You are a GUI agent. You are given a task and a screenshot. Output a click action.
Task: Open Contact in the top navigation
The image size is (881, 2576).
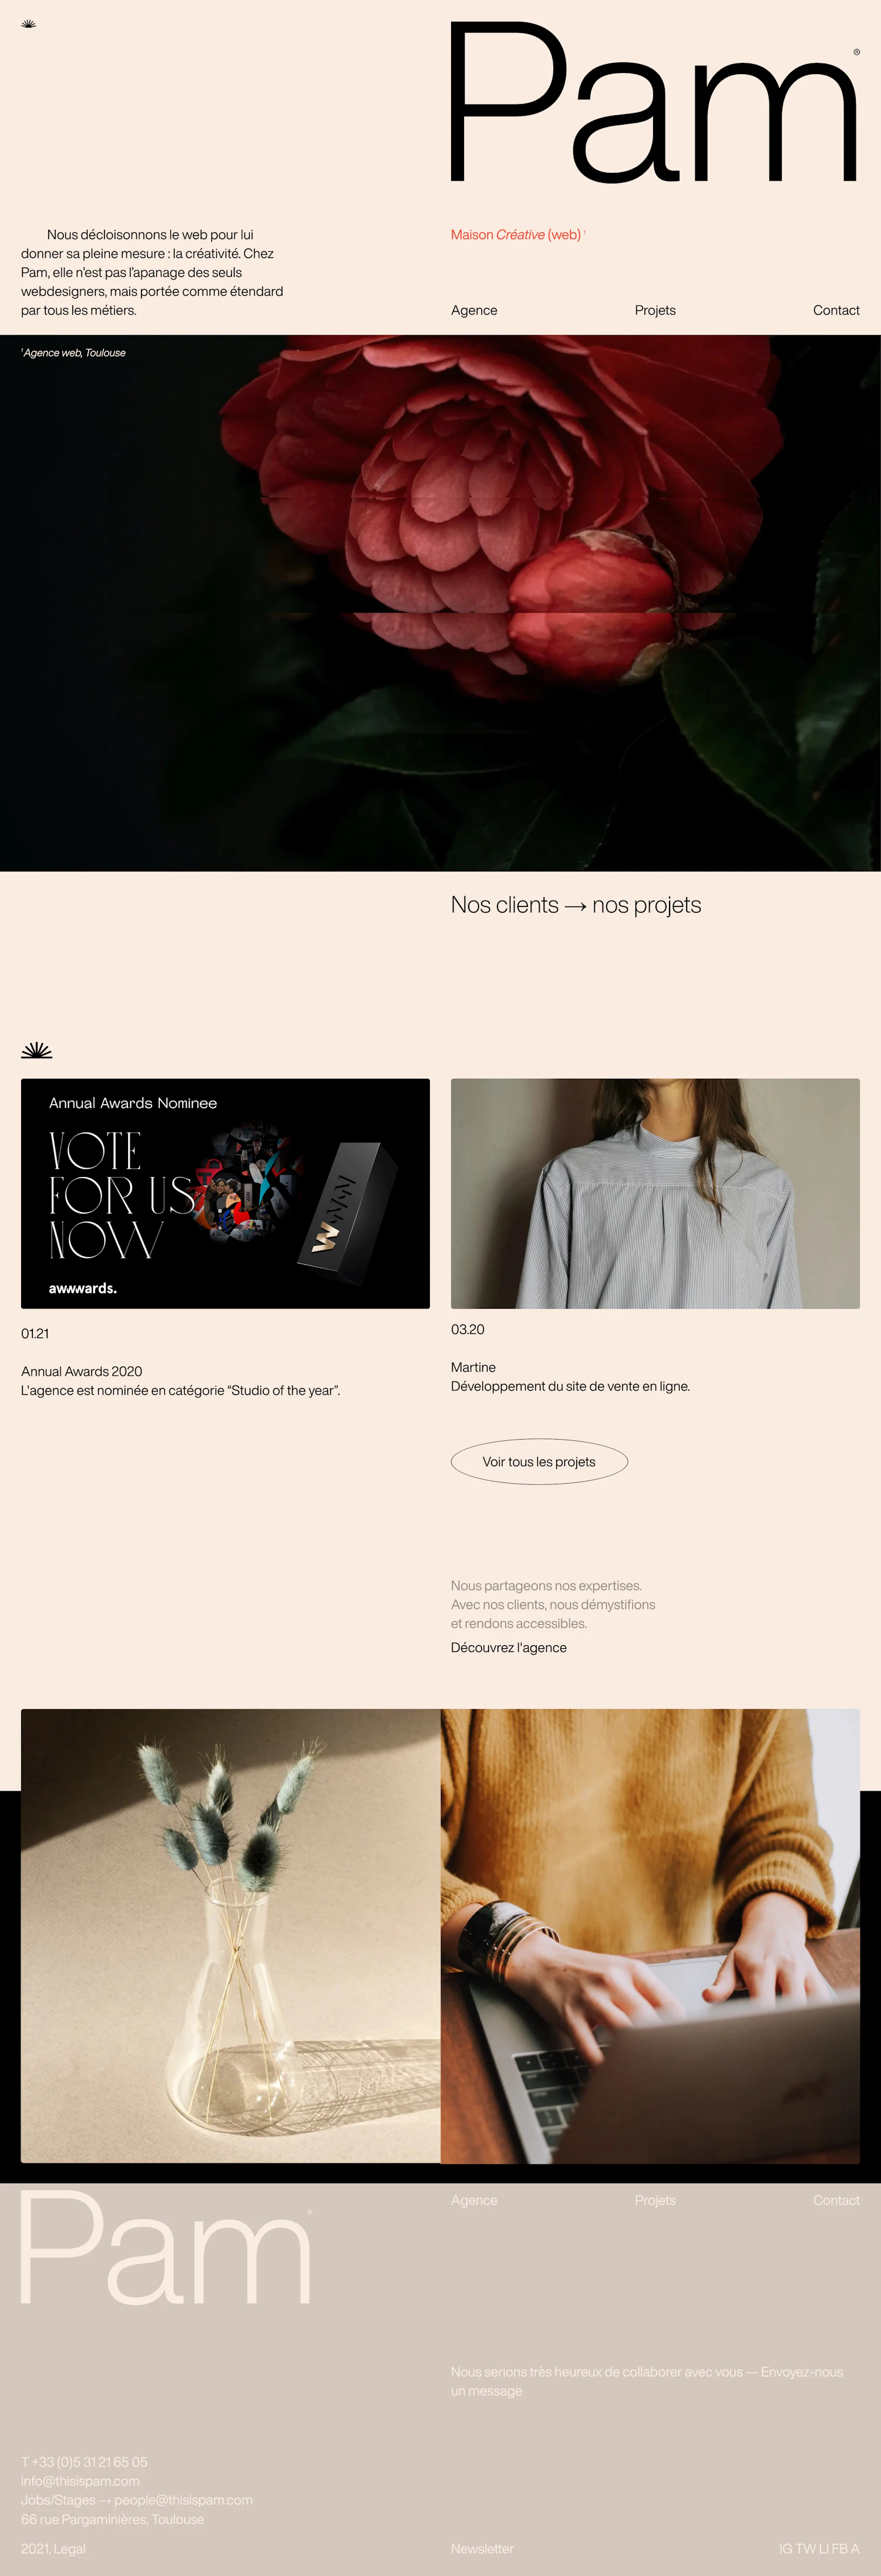tap(836, 310)
